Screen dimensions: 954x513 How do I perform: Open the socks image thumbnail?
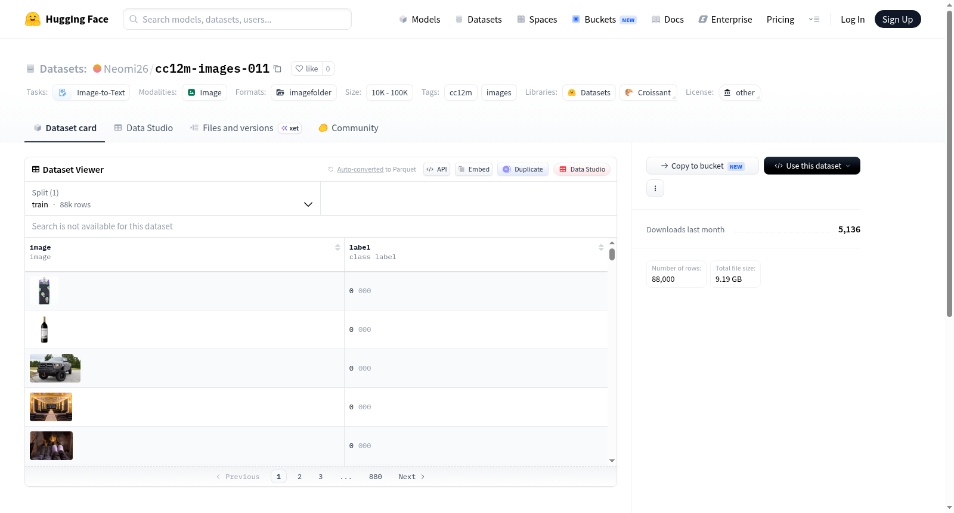click(44, 291)
